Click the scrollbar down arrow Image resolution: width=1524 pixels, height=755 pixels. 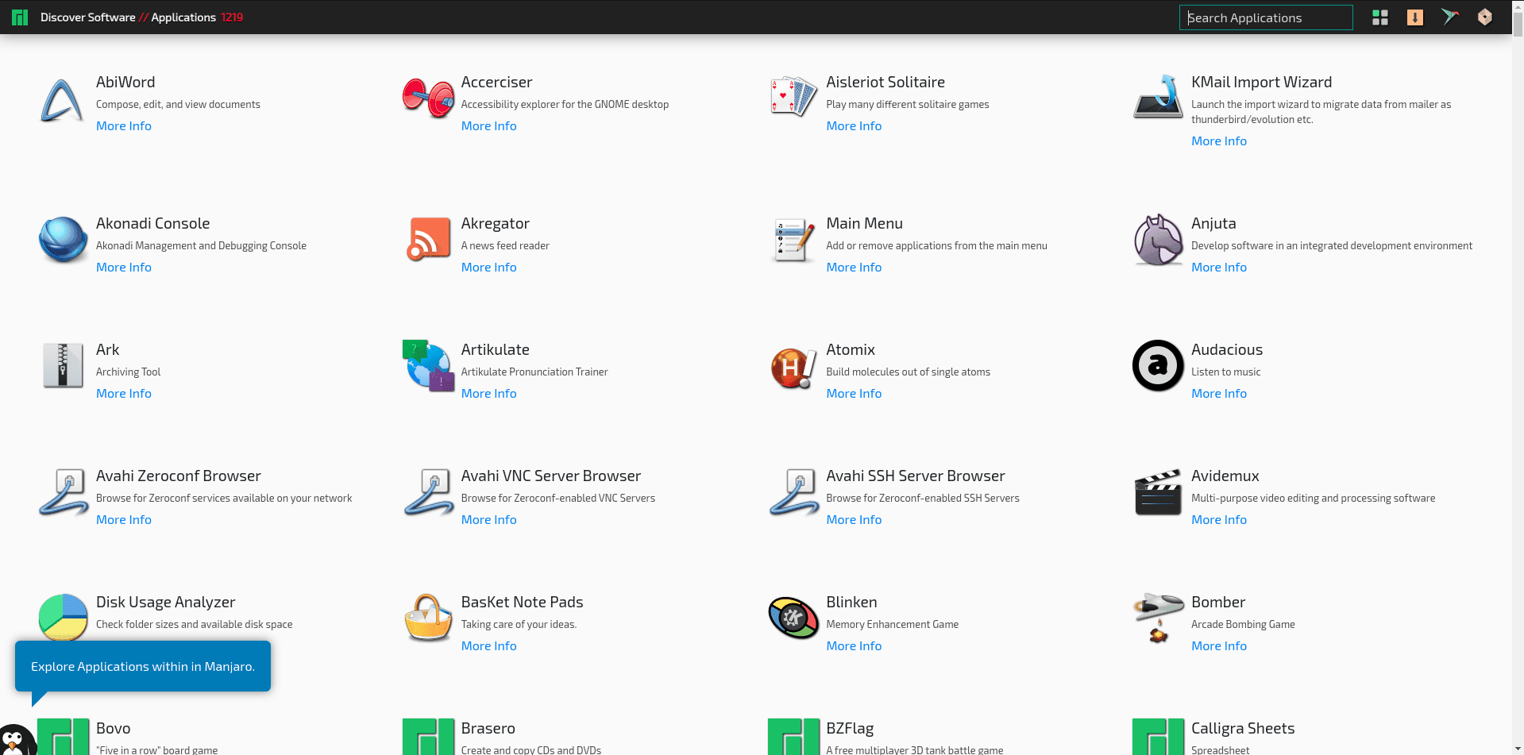pos(1518,749)
